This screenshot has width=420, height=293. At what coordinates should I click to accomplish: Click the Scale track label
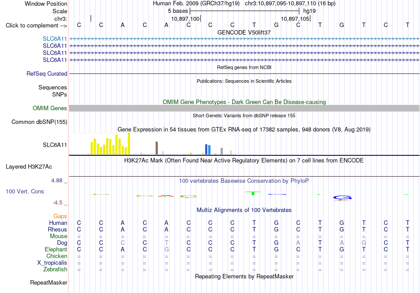(60, 12)
